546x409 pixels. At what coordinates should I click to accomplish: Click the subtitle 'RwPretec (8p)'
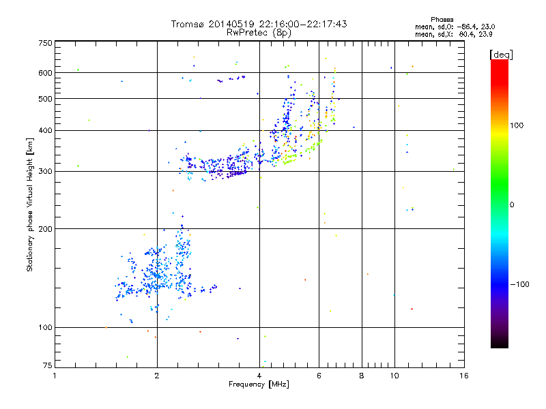point(259,33)
